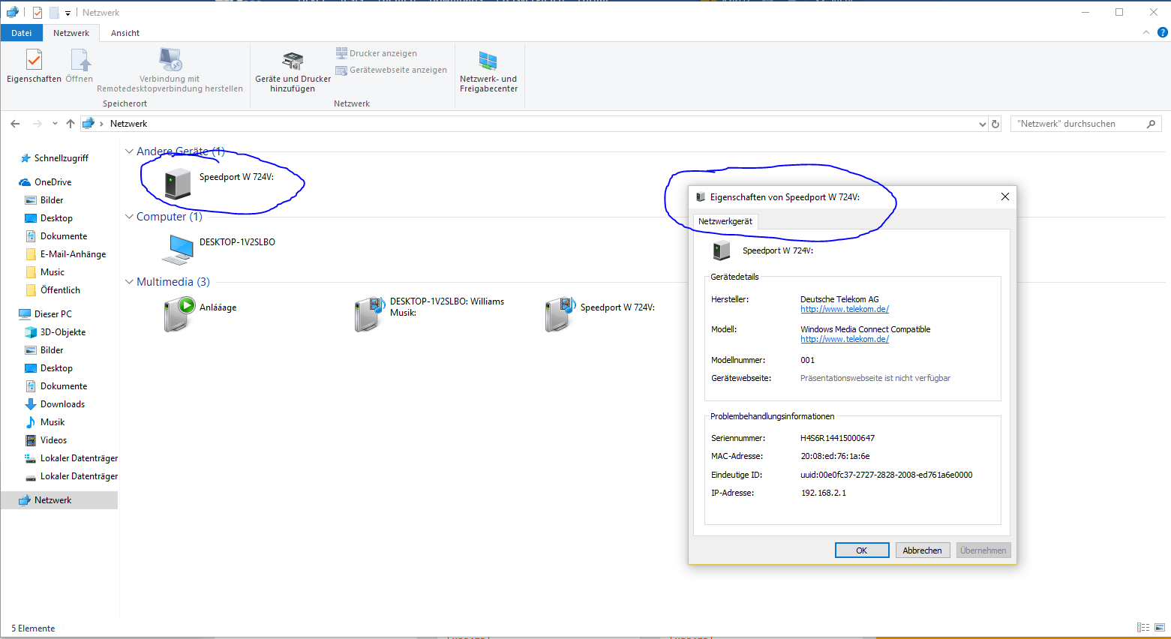Click Geräte und Drucker hinzufügen
Image resolution: width=1171 pixels, height=639 pixels.
[x=293, y=72]
